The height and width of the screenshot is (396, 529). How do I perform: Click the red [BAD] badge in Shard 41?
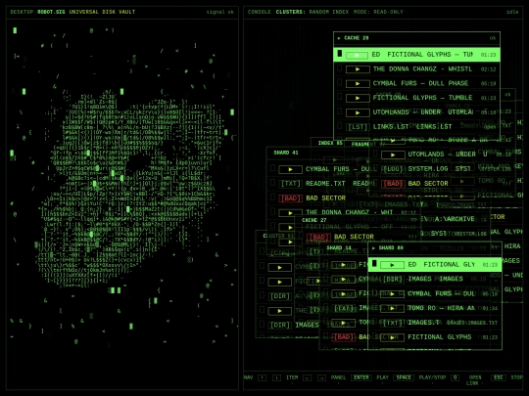click(x=290, y=198)
